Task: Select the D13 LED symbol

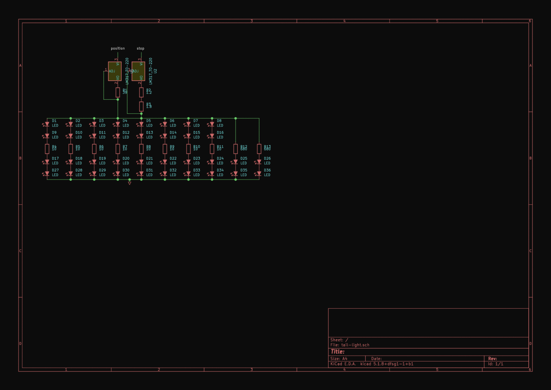Action: [141, 135]
